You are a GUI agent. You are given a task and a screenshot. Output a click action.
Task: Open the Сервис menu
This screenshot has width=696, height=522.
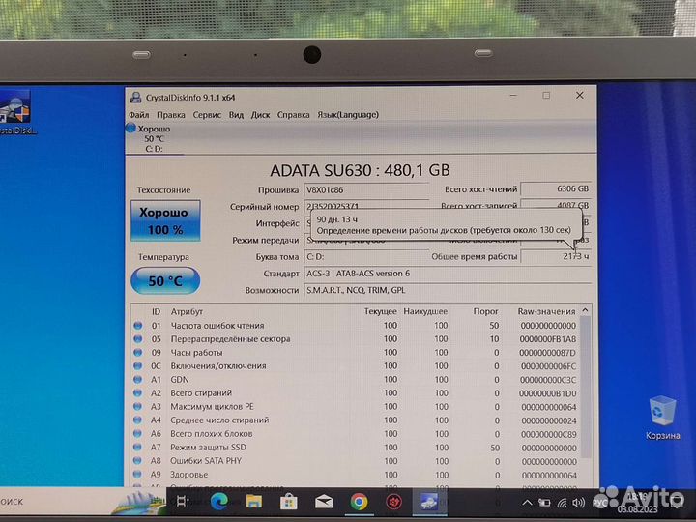click(x=207, y=114)
